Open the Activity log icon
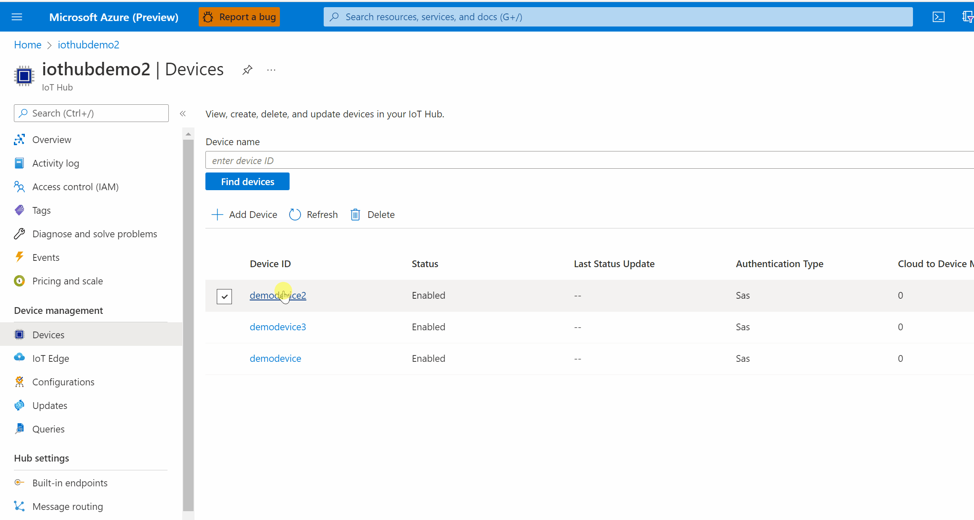 click(19, 162)
